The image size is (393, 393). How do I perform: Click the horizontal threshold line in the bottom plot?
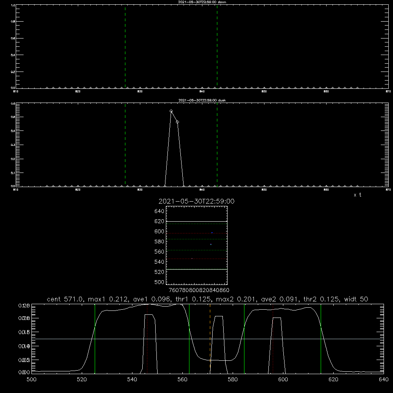(x=208, y=339)
